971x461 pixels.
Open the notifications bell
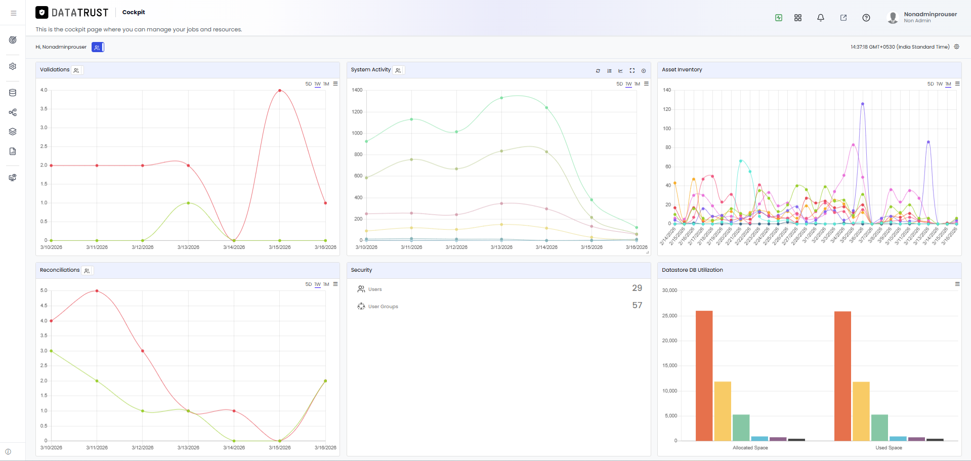[x=821, y=18]
